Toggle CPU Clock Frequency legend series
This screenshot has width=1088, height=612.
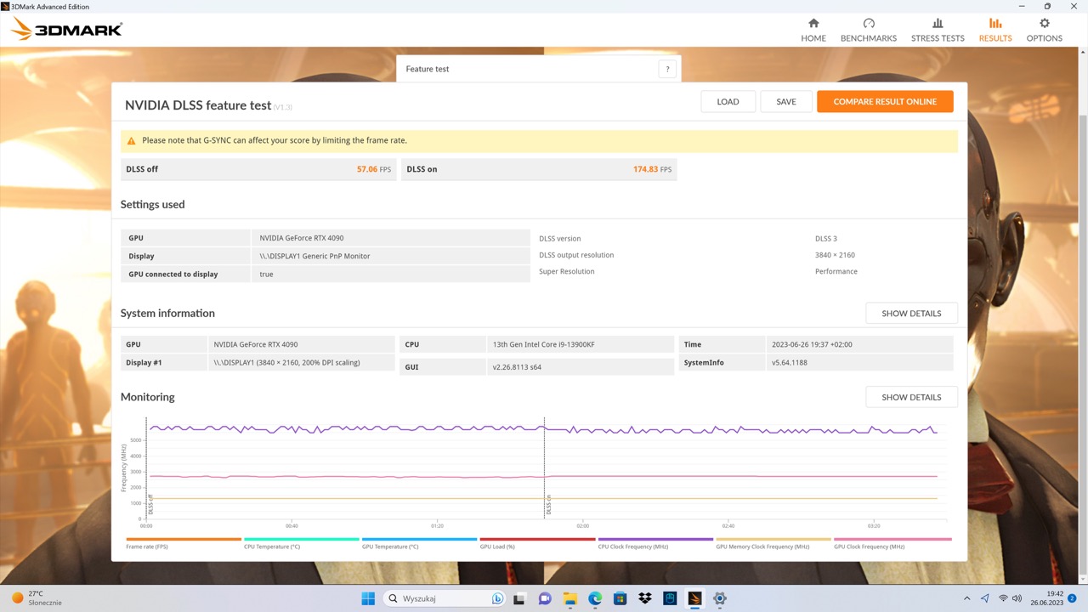click(x=655, y=543)
